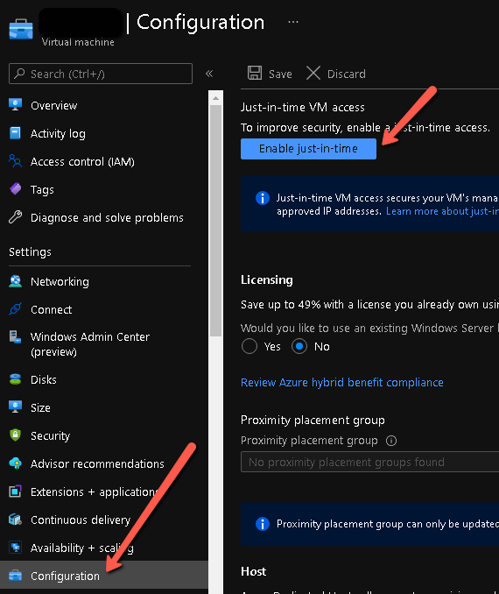Screen dimensions: 499x594
Task: Open Tags menu item
Action: [42, 189]
